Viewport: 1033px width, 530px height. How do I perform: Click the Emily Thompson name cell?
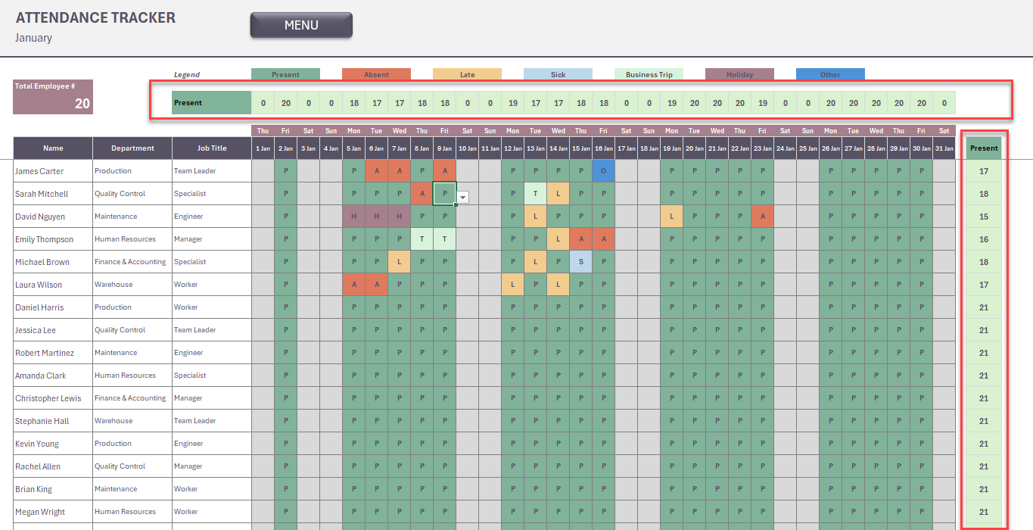(53, 239)
